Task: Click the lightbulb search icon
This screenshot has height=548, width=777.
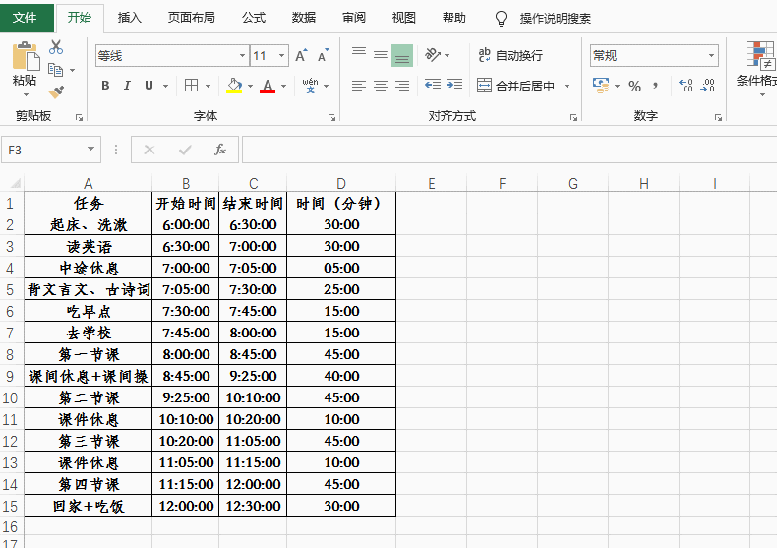Action: (x=501, y=19)
